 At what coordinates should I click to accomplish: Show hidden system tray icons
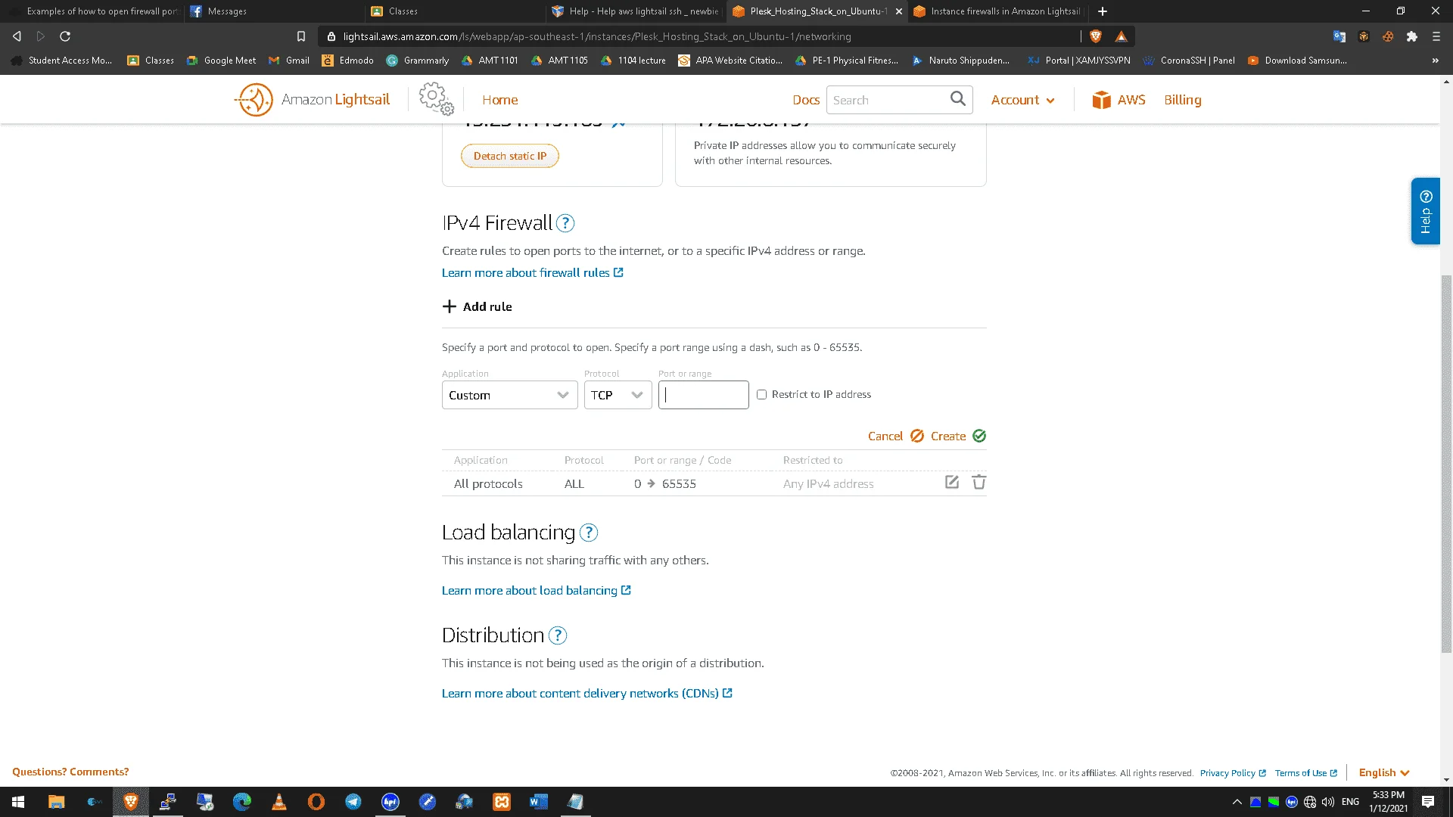click(1237, 802)
